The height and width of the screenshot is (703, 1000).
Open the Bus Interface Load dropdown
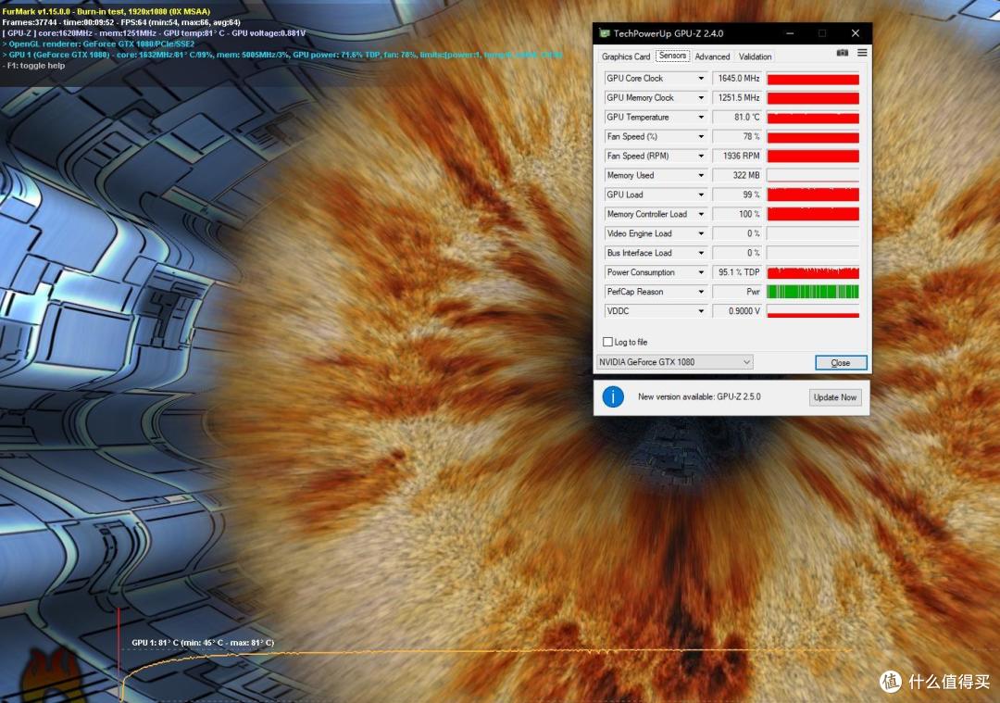701,253
